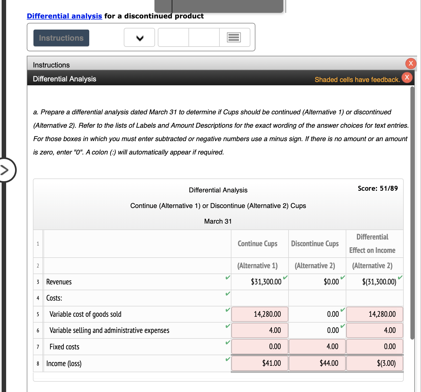This screenshot has width=421, height=392.
Task: Select the Variable cost of goods sold input cell
Action: [259, 314]
